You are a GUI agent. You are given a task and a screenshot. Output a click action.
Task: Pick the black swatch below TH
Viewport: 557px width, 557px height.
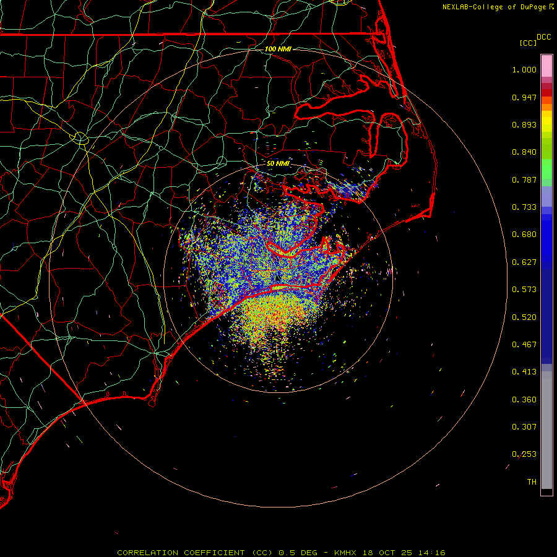click(x=546, y=491)
